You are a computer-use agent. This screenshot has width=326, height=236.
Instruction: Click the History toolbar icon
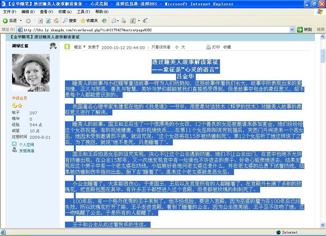104,21
